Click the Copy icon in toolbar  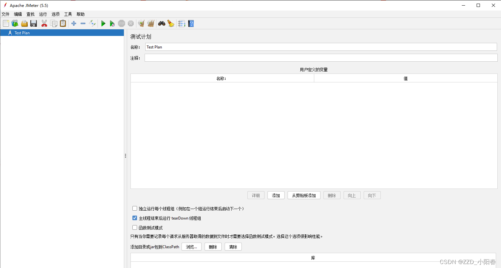pos(54,23)
